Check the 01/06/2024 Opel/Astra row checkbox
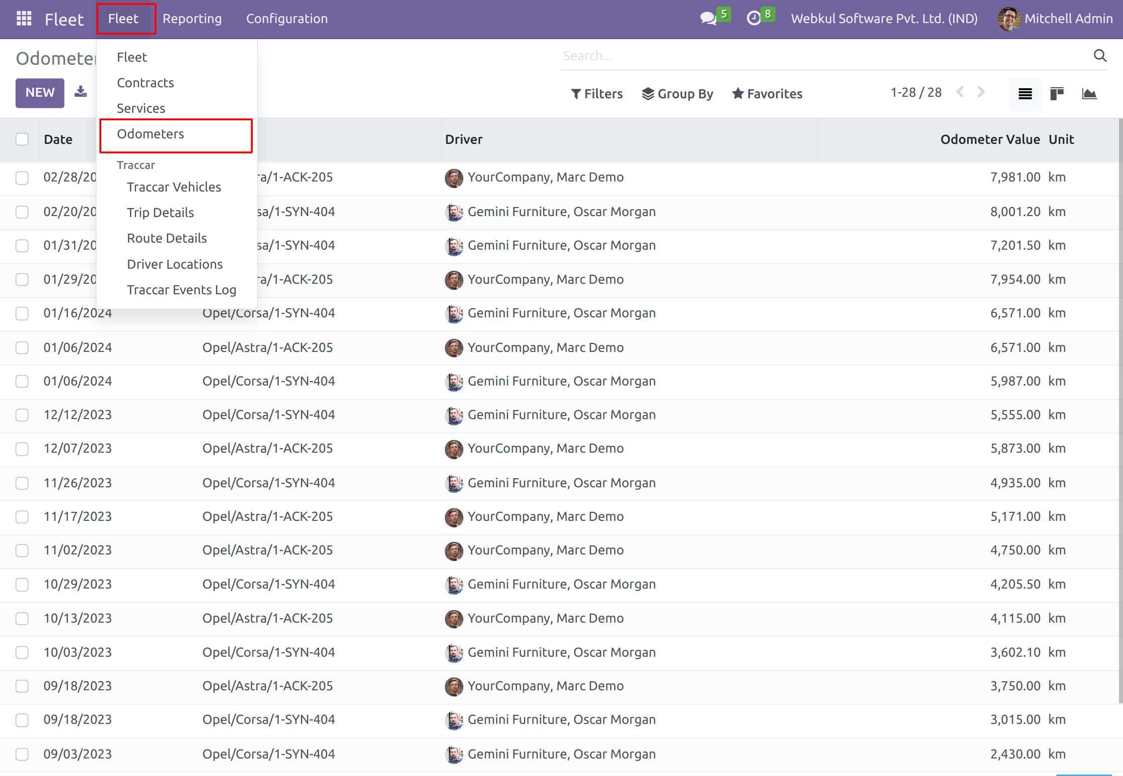This screenshot has height=776, width=1123. [22, 347]
